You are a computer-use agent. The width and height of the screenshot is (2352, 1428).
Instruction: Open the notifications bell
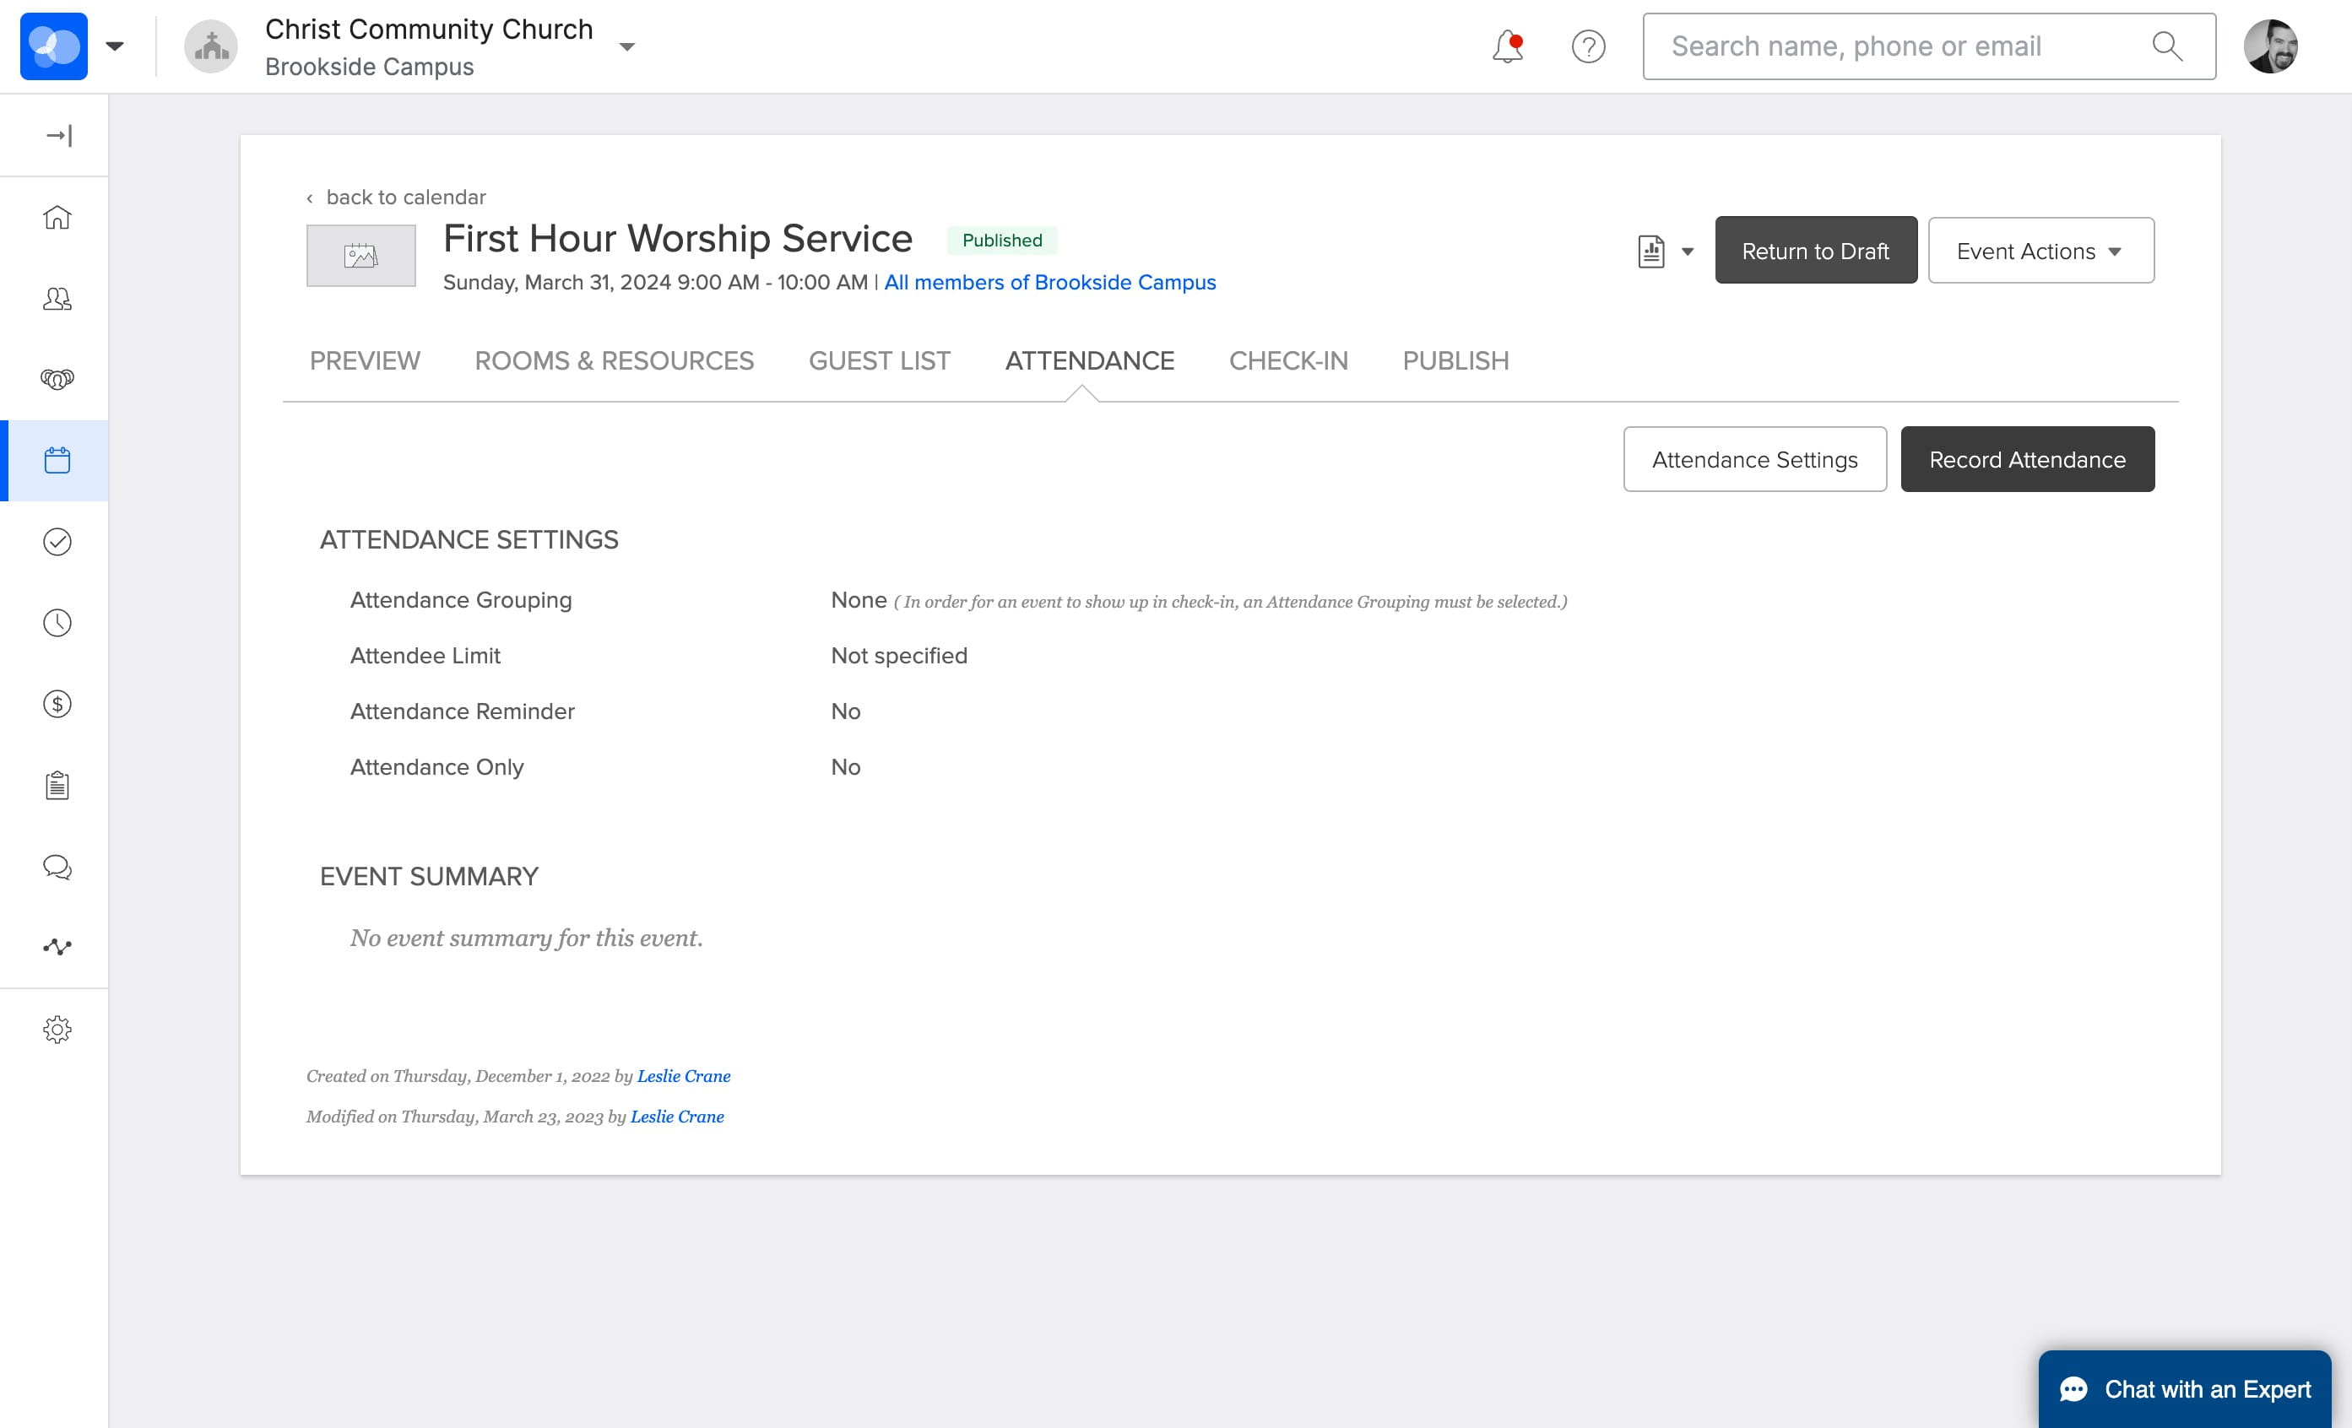coord(1507,46)
